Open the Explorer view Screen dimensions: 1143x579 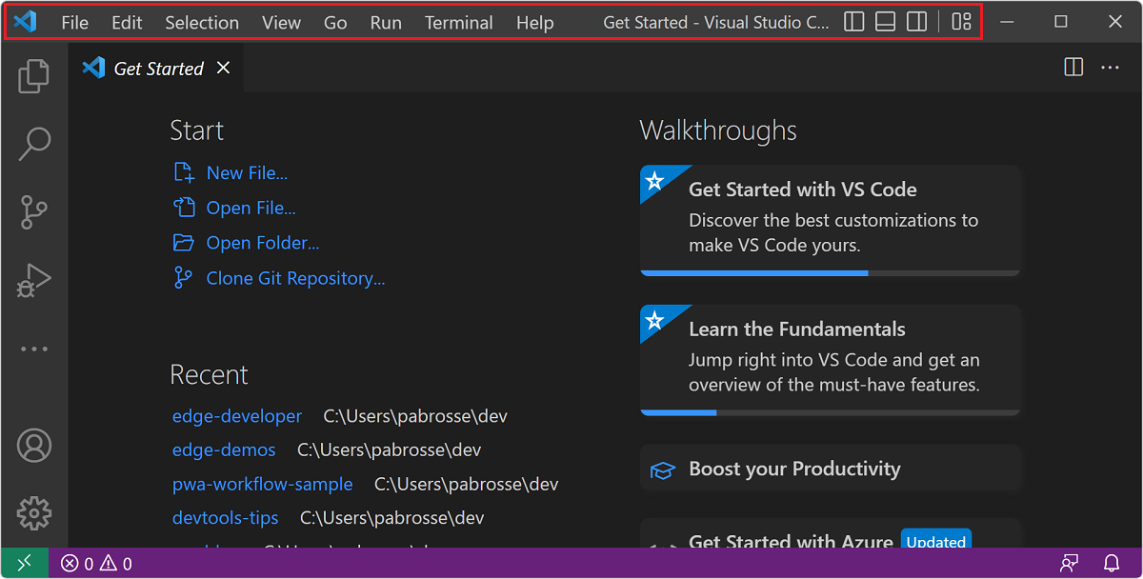click(x=34, y=76)
